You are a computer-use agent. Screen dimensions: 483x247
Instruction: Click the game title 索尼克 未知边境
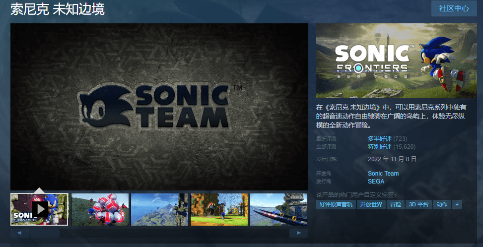[x=58, y=9]
